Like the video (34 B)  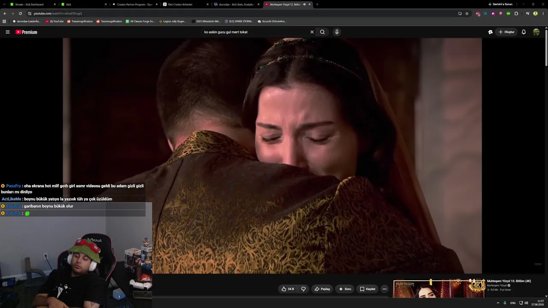288,289
